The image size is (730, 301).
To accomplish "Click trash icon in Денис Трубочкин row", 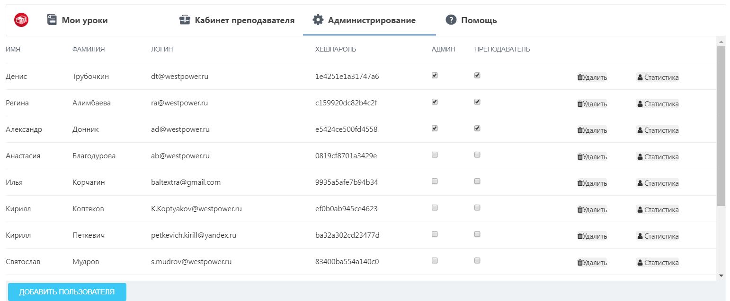I will click(580, 77).
